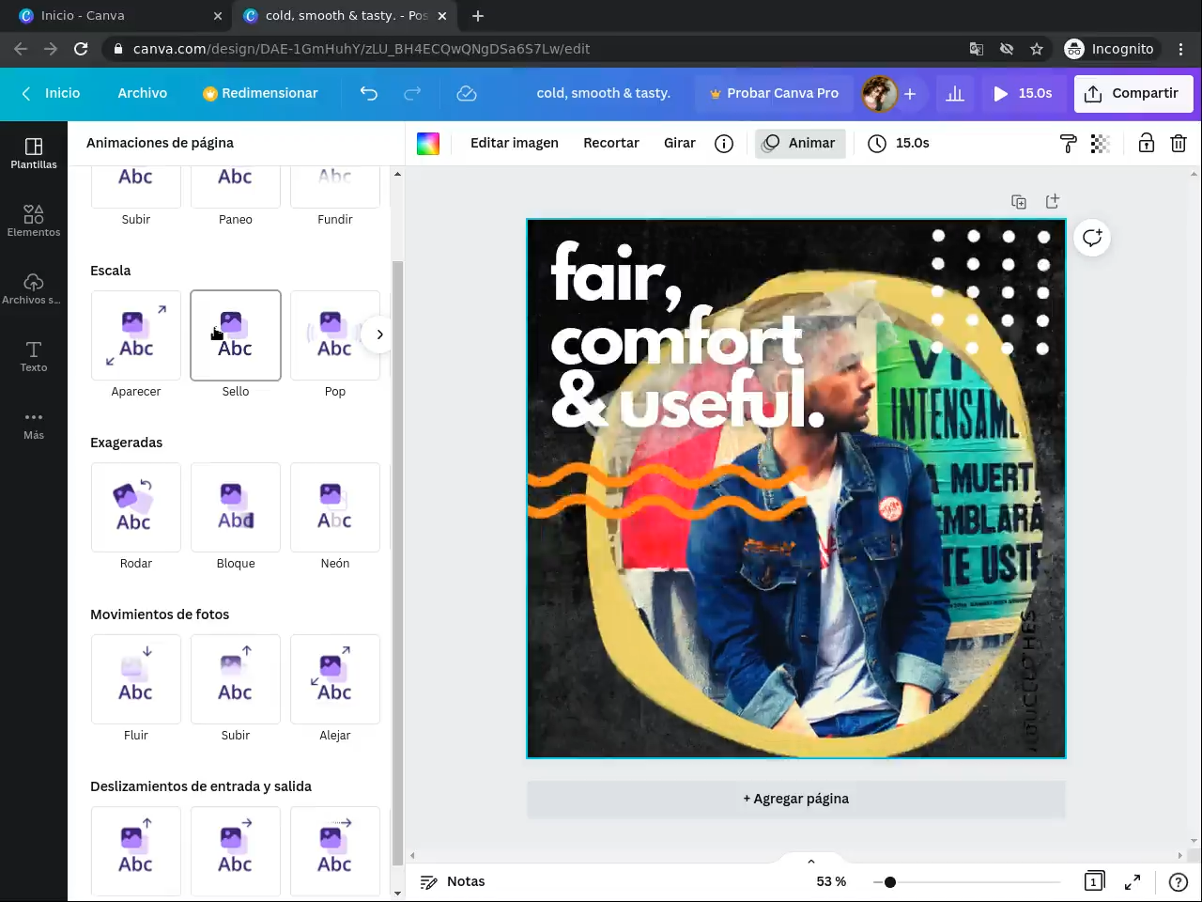Add a new page with page-plus icon
Image resolution: width=1202 pixels, height=902 pixels.
1053,201
